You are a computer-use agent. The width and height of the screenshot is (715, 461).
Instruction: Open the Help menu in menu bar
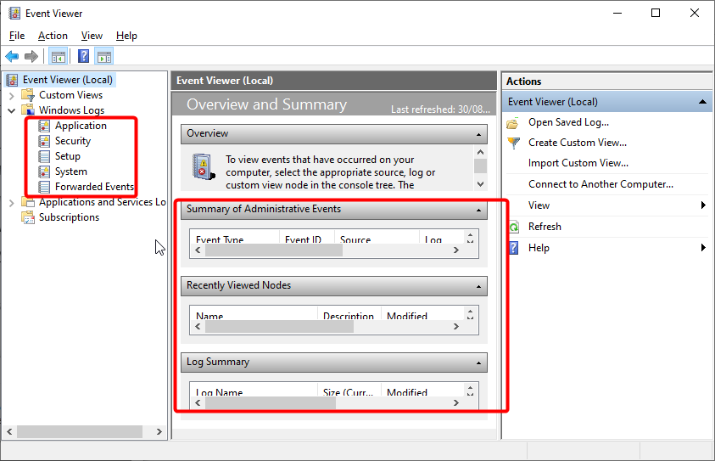126,36
